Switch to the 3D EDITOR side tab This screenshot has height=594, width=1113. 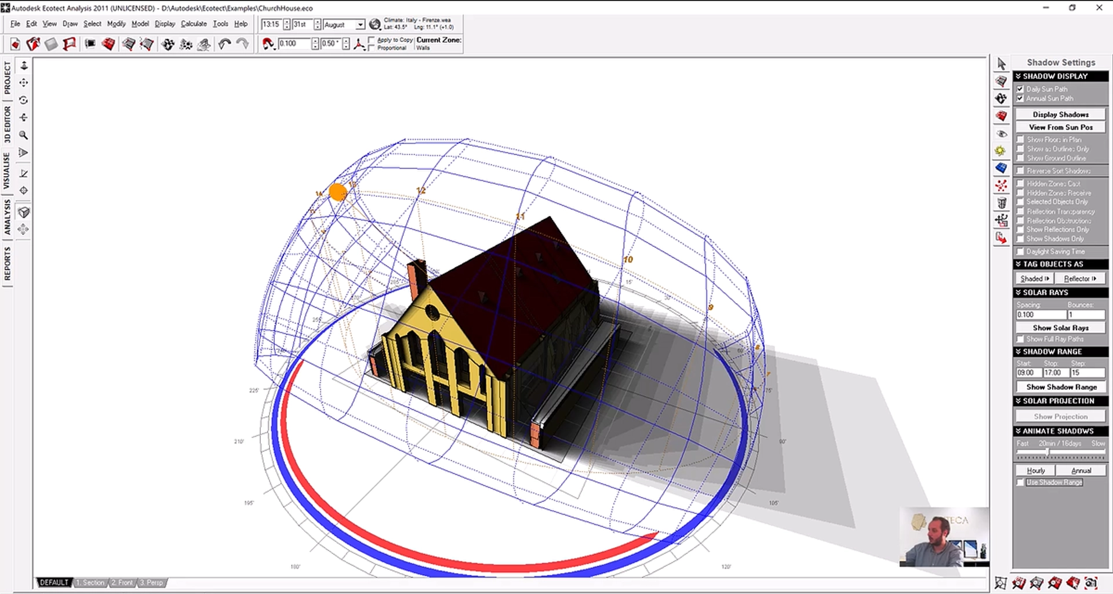7,124
